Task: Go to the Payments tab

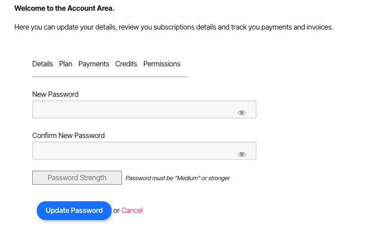Action: pyautogui.click(x=94, y=64)
